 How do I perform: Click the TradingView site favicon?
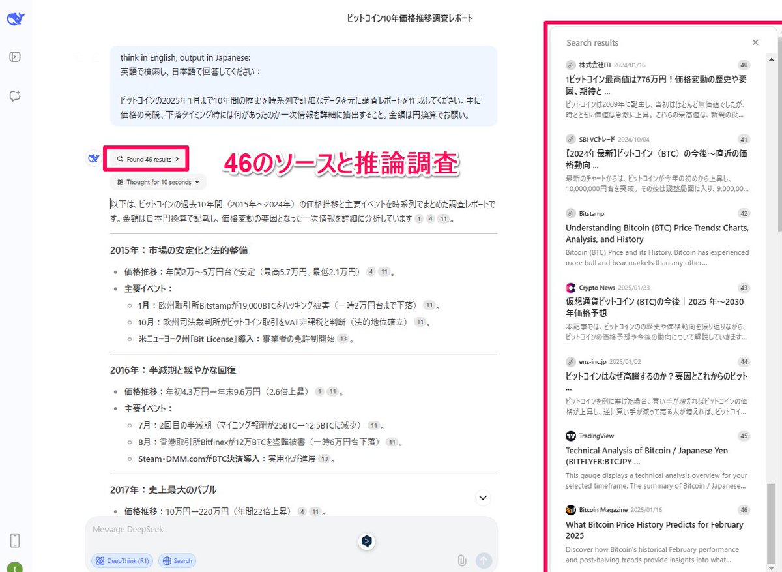point(571,436)
